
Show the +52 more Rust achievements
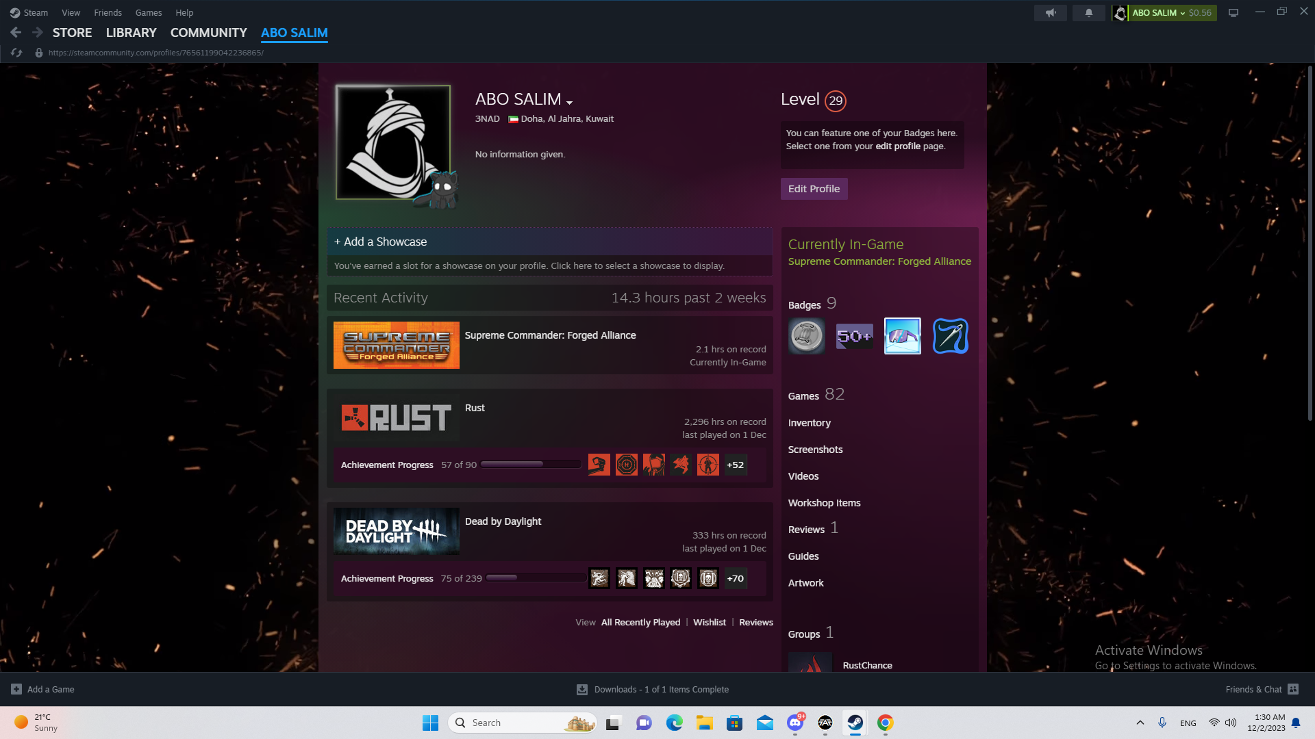(x=736, y=465)
